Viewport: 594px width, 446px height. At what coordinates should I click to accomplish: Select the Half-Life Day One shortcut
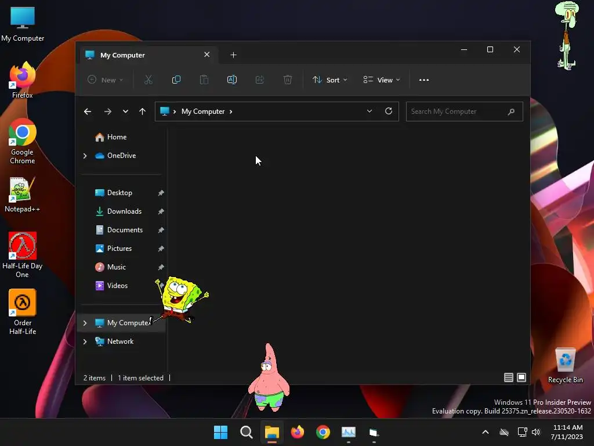tap(23, 255)
